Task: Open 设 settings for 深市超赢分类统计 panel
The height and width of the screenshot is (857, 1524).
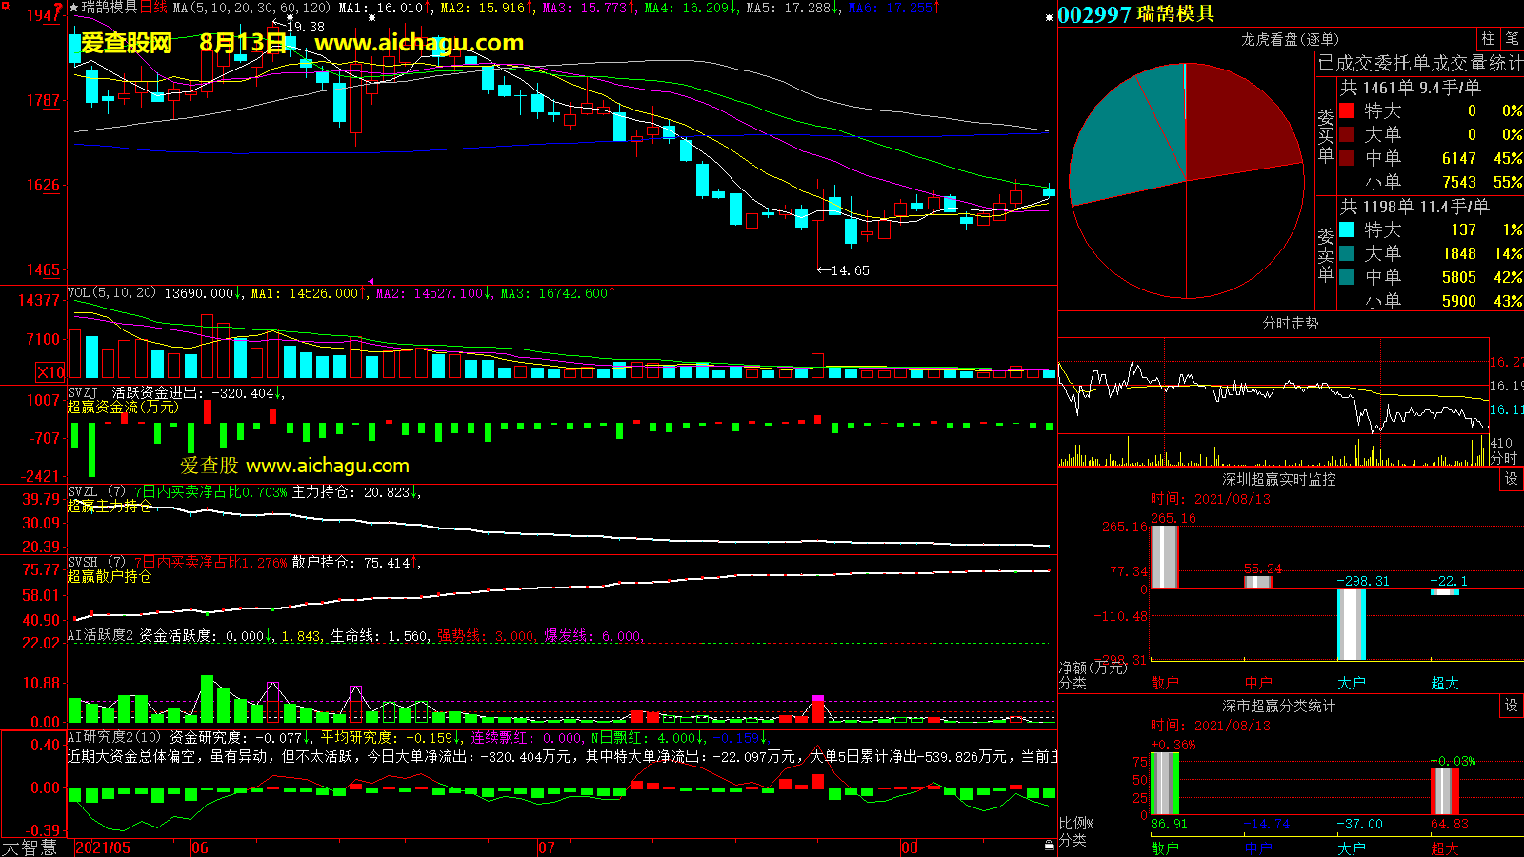Action: [x=1511, y=706]
